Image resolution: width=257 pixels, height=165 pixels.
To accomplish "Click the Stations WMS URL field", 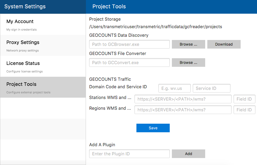I will tap(183, 99).
